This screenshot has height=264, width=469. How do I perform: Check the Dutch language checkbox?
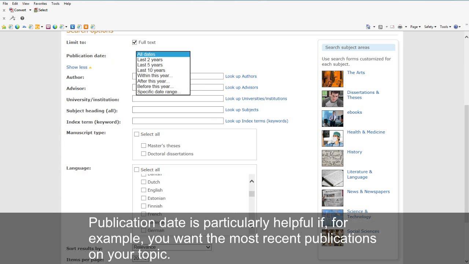(144, 182)
